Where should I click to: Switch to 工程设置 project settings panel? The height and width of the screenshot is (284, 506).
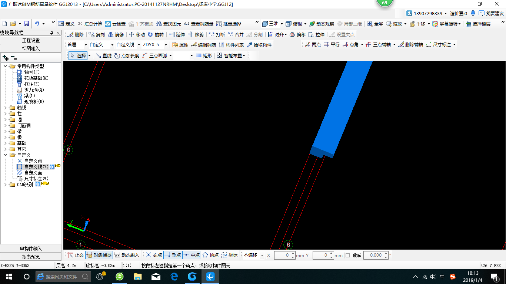(31, 40)
